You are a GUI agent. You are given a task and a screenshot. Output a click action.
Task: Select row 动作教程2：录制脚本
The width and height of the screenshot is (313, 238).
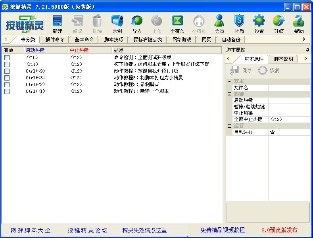[x=112, y=84]
